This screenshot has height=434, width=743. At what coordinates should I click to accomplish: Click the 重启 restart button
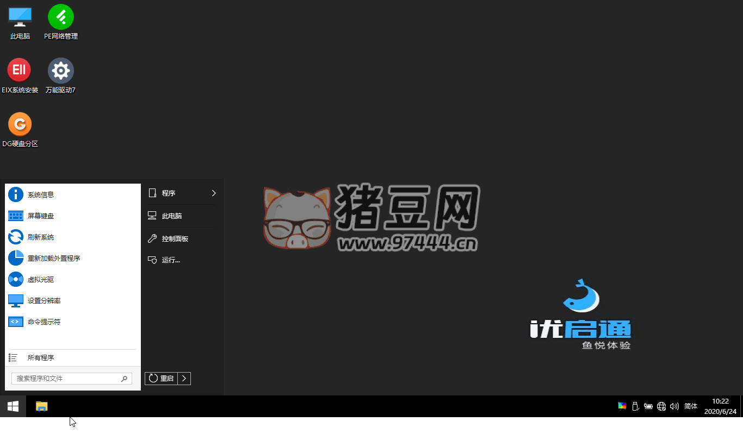(161, 378)
